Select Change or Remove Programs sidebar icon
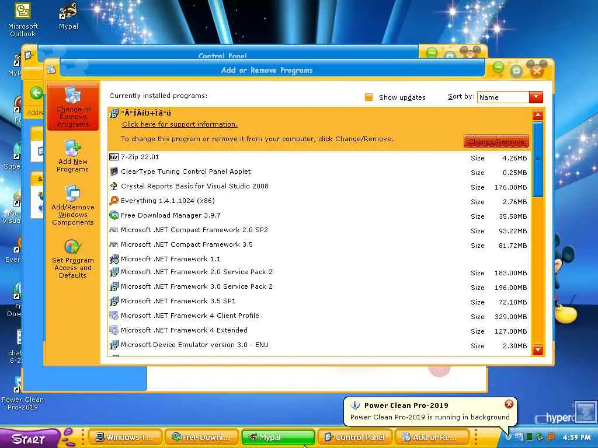This screenshot has height=448, width=598. [x=72, y=95]
